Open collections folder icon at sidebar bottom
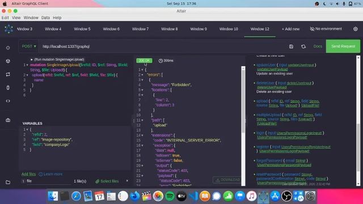 click(8, 182)
